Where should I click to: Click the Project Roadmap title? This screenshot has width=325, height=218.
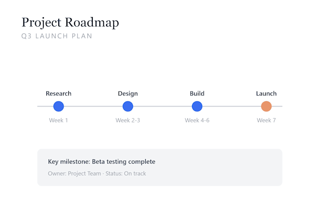70,22
